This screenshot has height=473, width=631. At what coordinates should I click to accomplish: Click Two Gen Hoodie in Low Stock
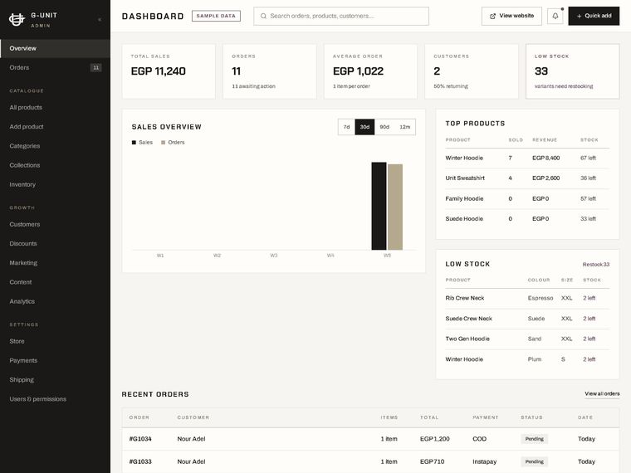coord(467,339)
